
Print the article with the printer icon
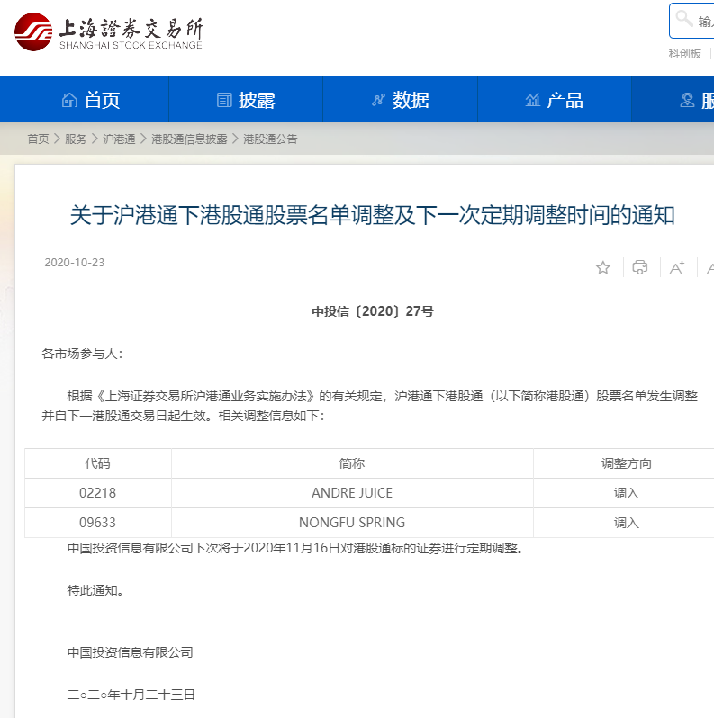[x=640, y=267]
